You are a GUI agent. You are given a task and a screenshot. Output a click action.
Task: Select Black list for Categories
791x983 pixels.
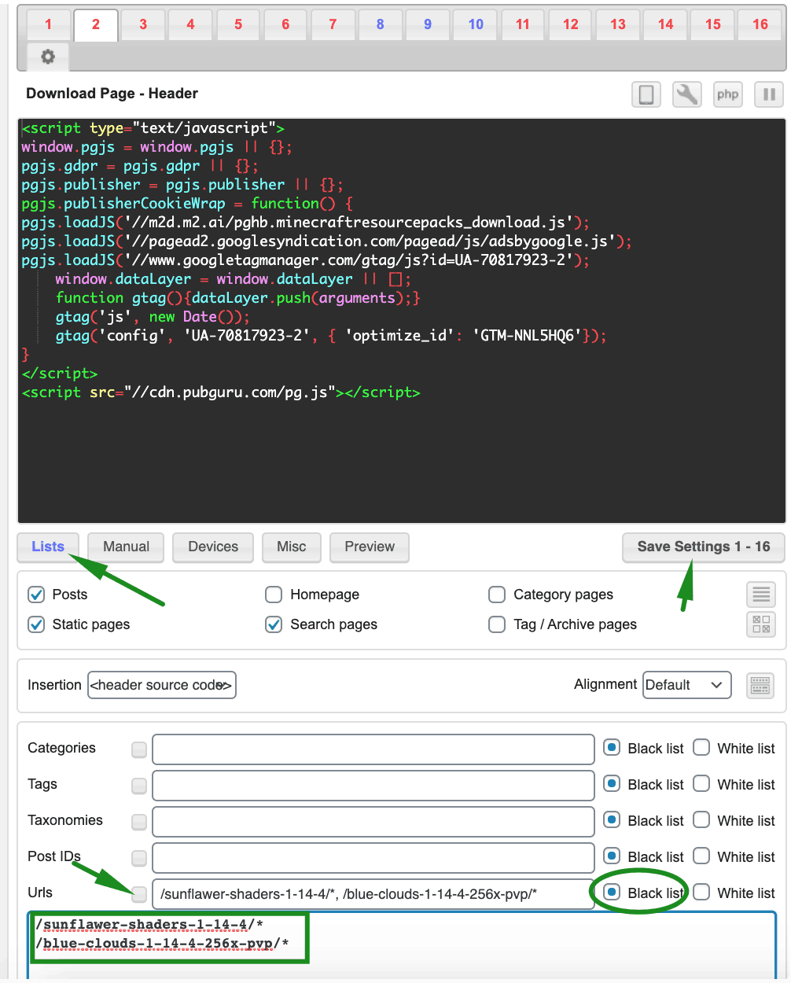click(x=612, y=748)
